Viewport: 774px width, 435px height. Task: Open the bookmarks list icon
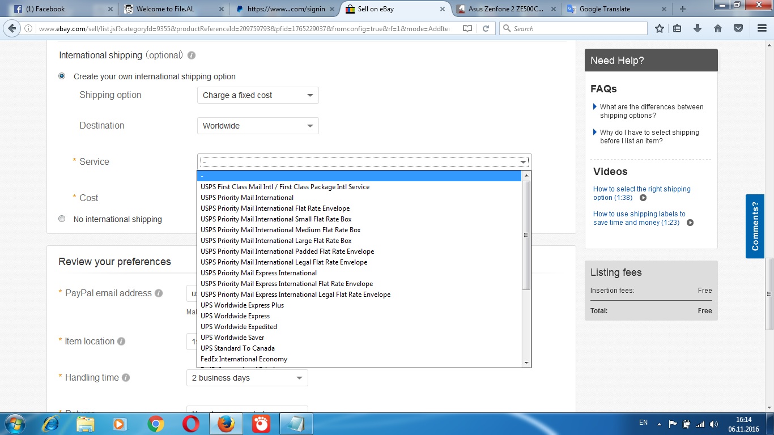[678, 28]
